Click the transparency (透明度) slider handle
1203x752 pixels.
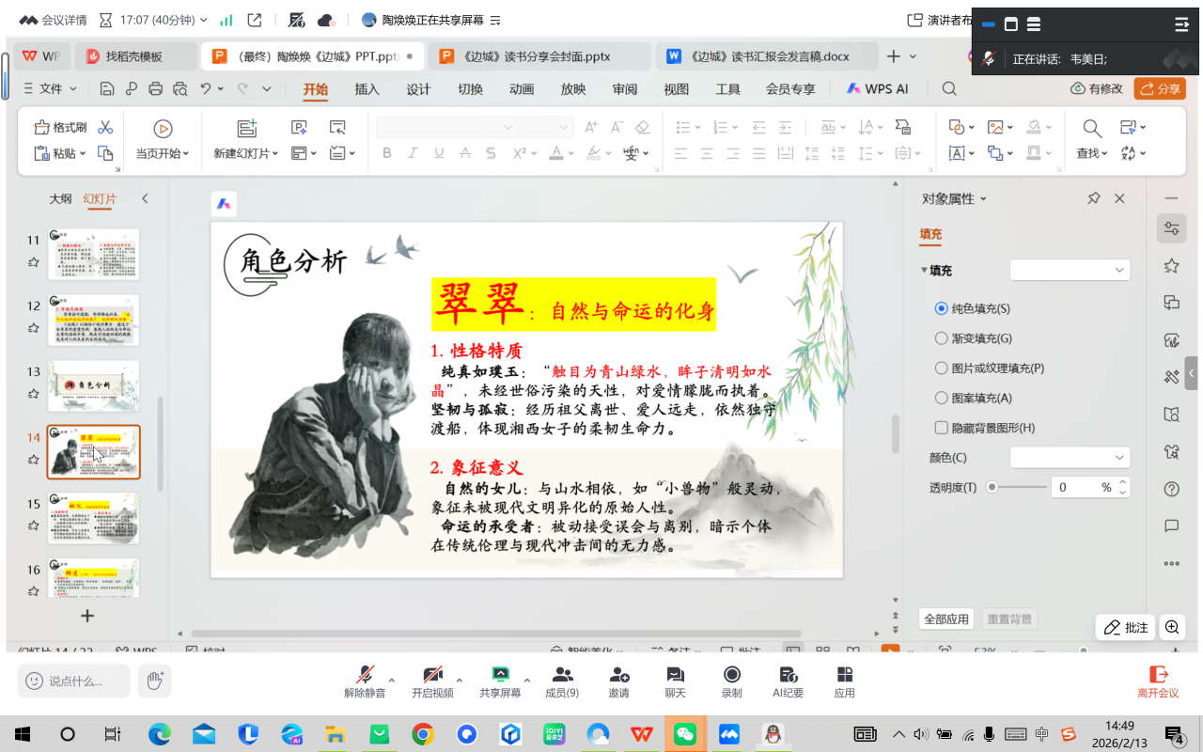pyautogui.click(x=992, y=487)
